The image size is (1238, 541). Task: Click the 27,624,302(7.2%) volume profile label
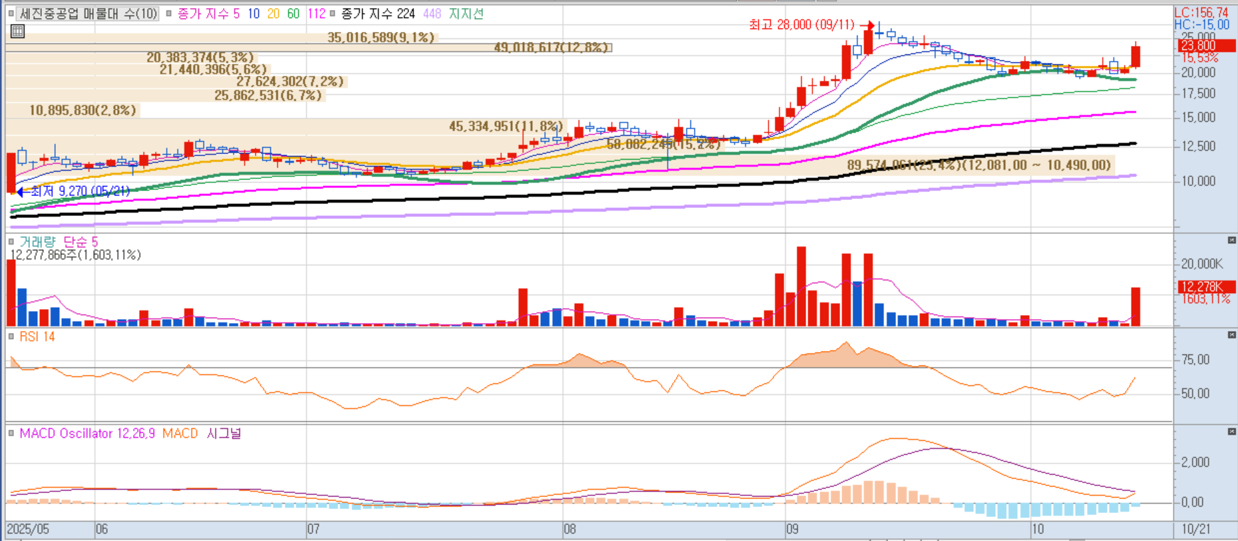[x=290, y=81]
